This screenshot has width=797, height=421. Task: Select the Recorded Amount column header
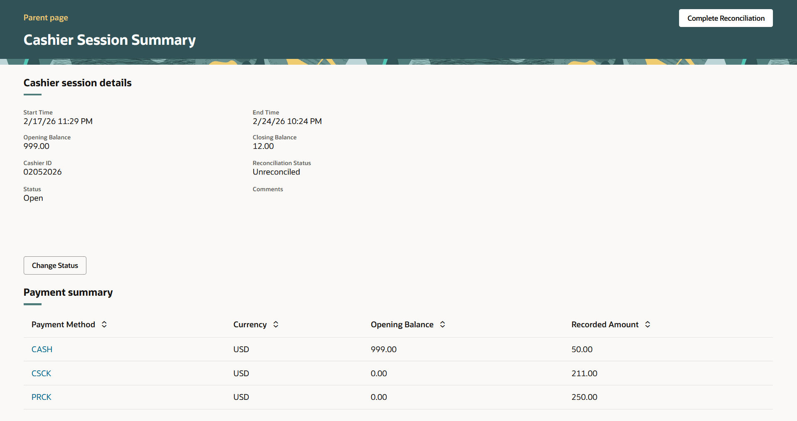605,324
